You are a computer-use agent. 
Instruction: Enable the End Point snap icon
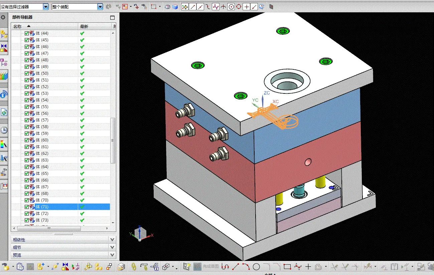coord(192,7)
